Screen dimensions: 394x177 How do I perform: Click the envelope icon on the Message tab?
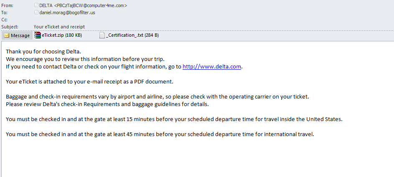click(x=7, y=35)
